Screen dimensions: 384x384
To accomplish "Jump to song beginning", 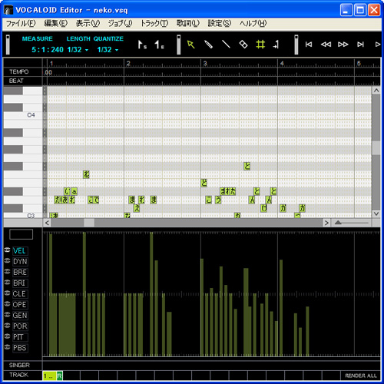I will click(309, 45).
